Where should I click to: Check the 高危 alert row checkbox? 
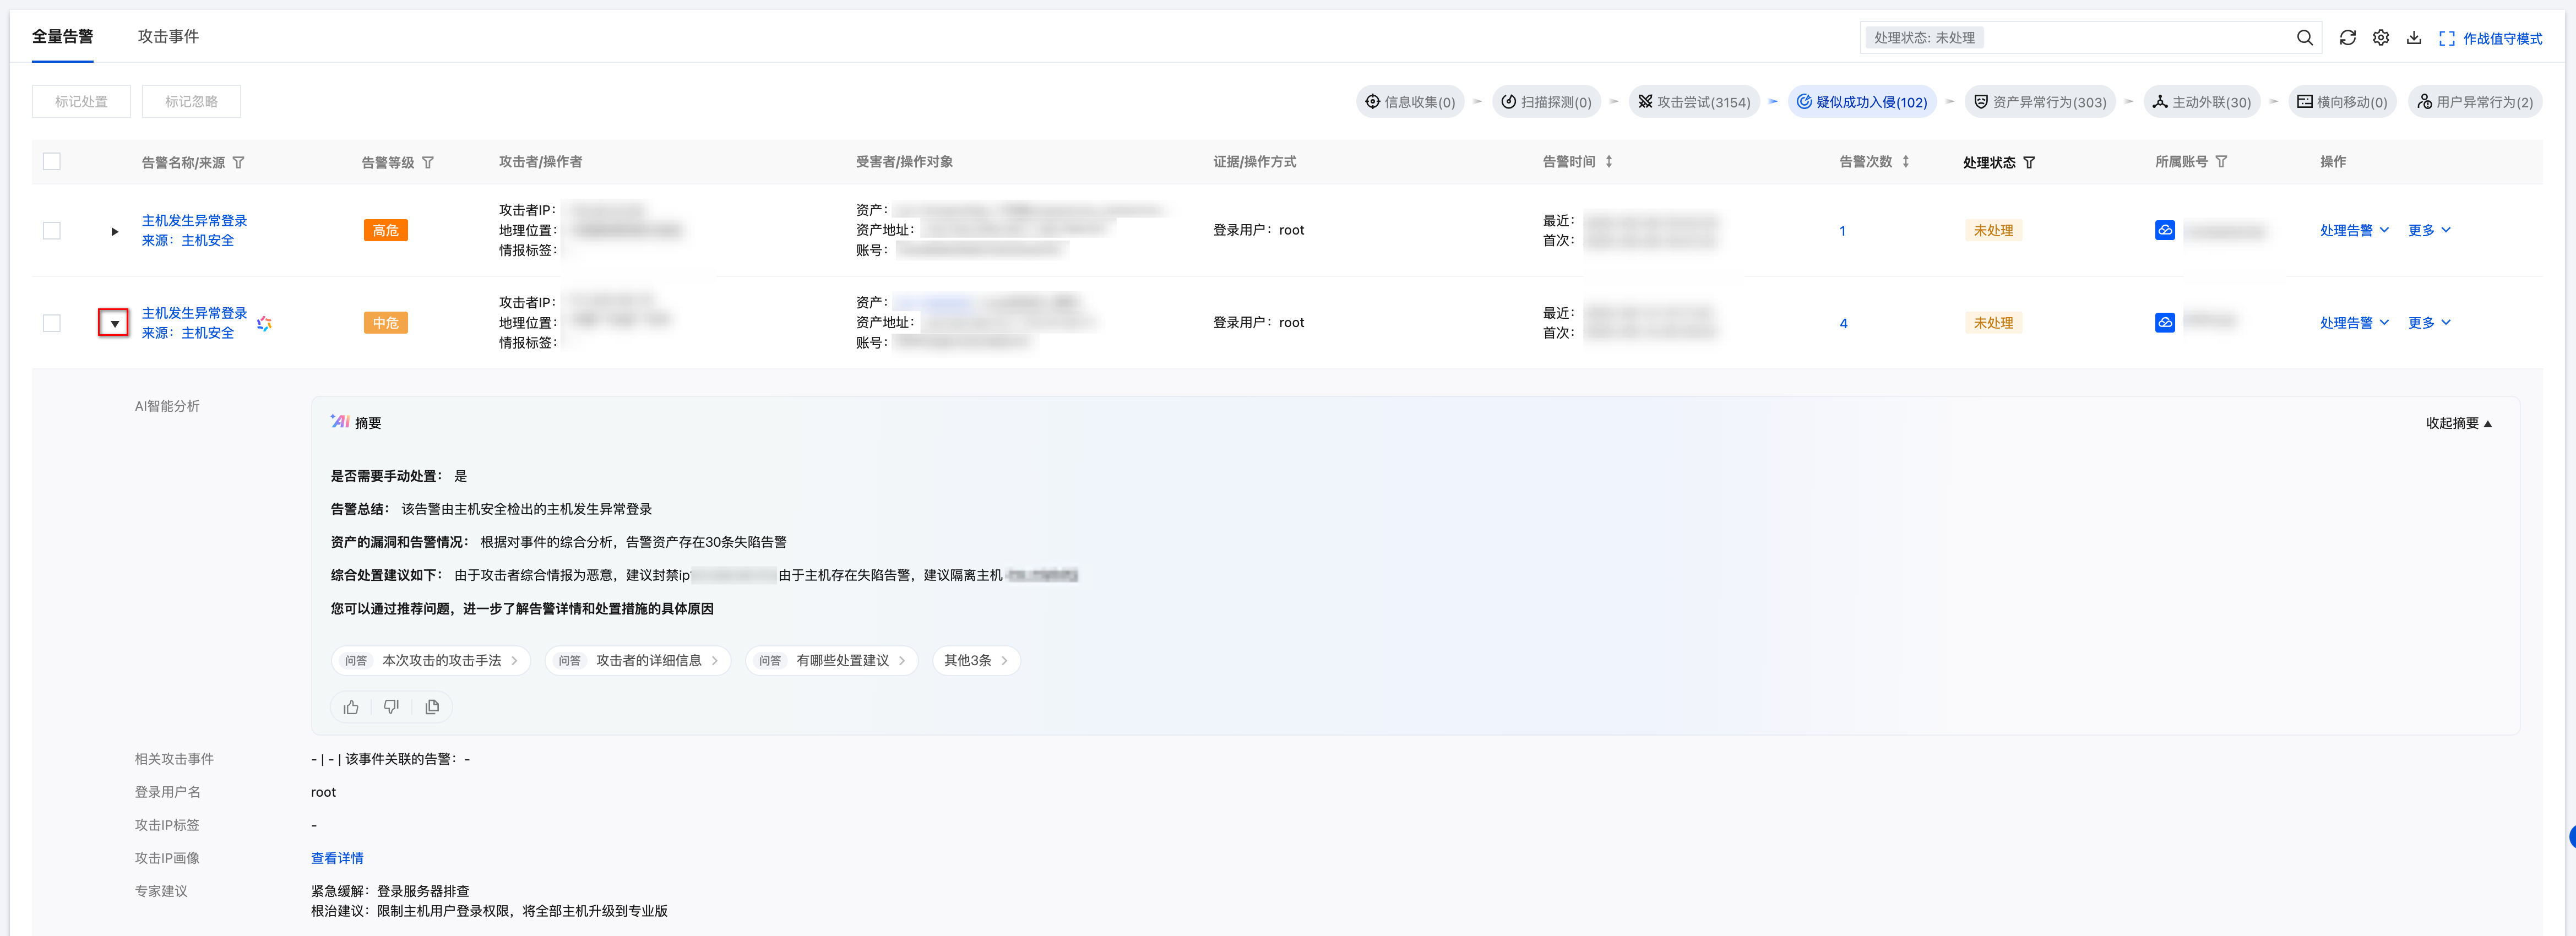(x=52, y=231)
